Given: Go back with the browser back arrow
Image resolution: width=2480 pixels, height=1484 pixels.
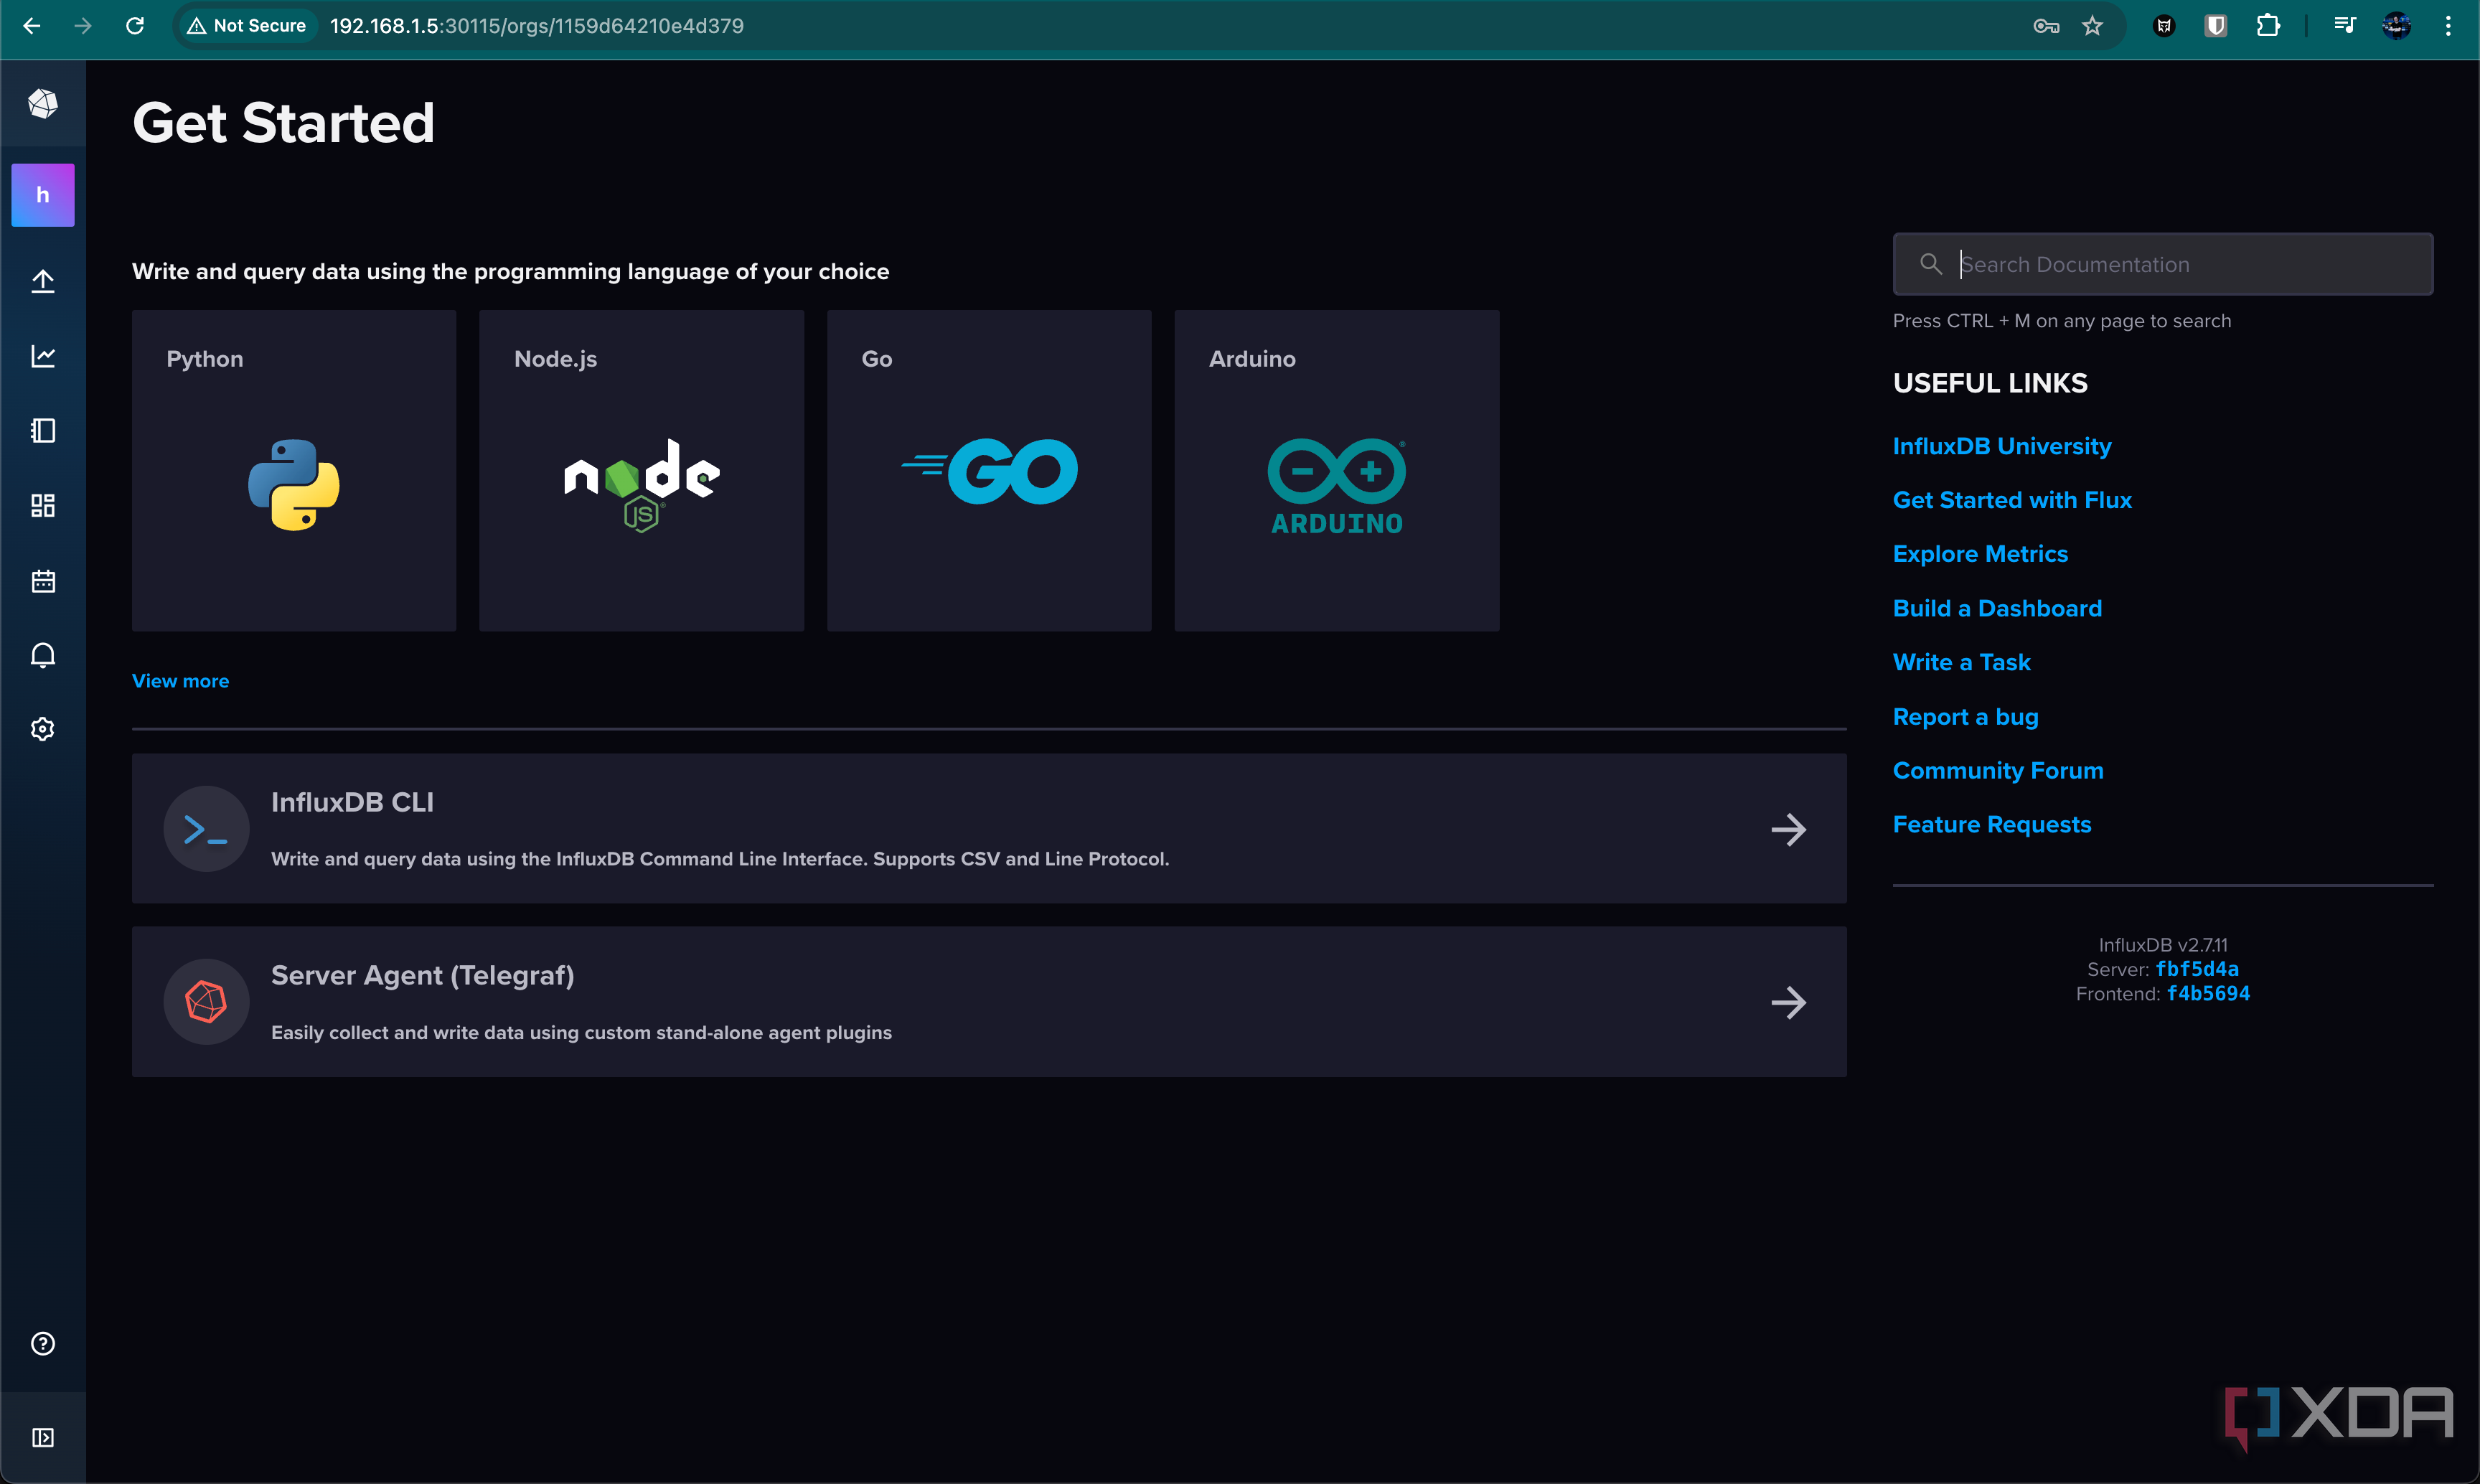Looking at the screenshot, I should pyautogui.click(x=31, y=25).
